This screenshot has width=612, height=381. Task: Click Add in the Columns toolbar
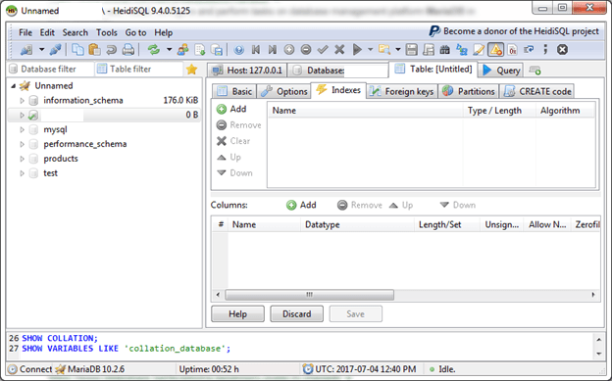point(301,205)
